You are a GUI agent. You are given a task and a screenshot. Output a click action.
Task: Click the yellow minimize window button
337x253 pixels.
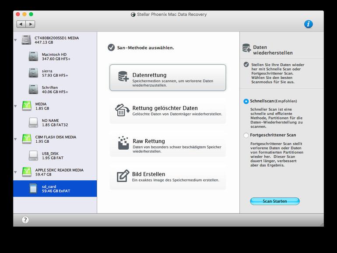point(25,14)
